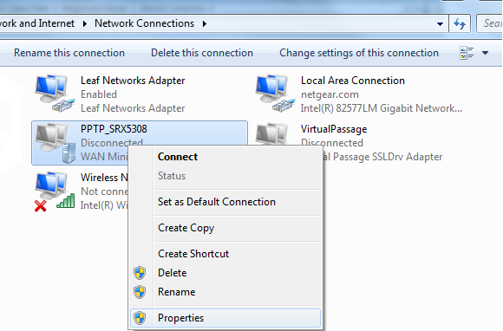Select the Wireless Network connection icon

[55, 192]
